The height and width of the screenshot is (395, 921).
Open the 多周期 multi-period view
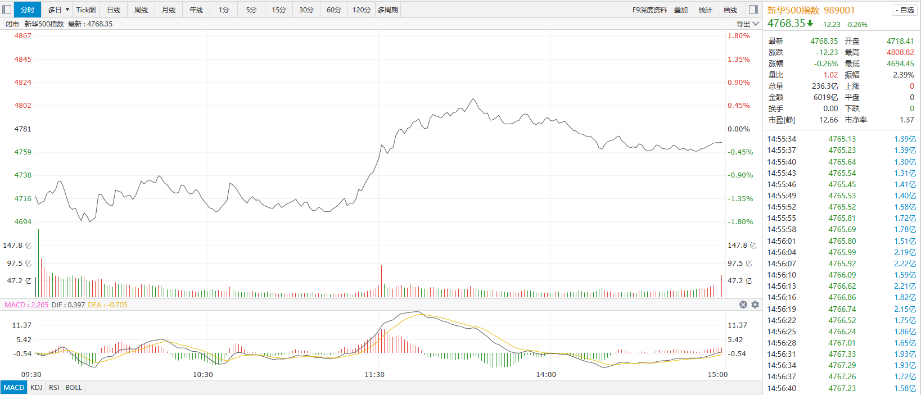click(388, 10)
